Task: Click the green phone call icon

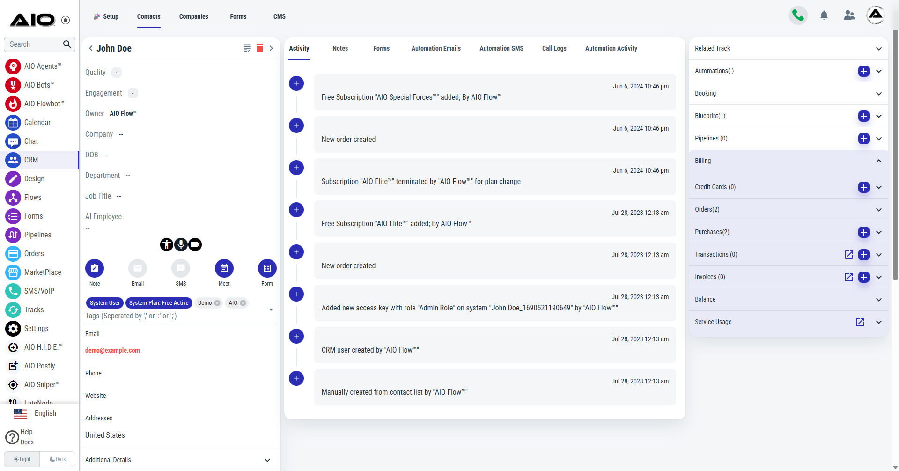Action: click(x=798, y=15)
